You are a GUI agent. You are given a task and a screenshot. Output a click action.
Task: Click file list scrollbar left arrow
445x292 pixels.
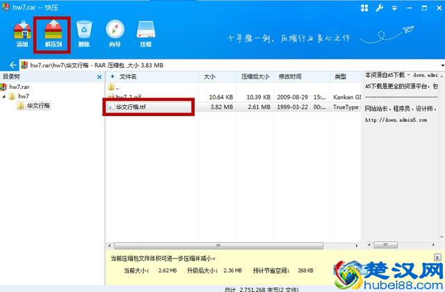(110, 245)
